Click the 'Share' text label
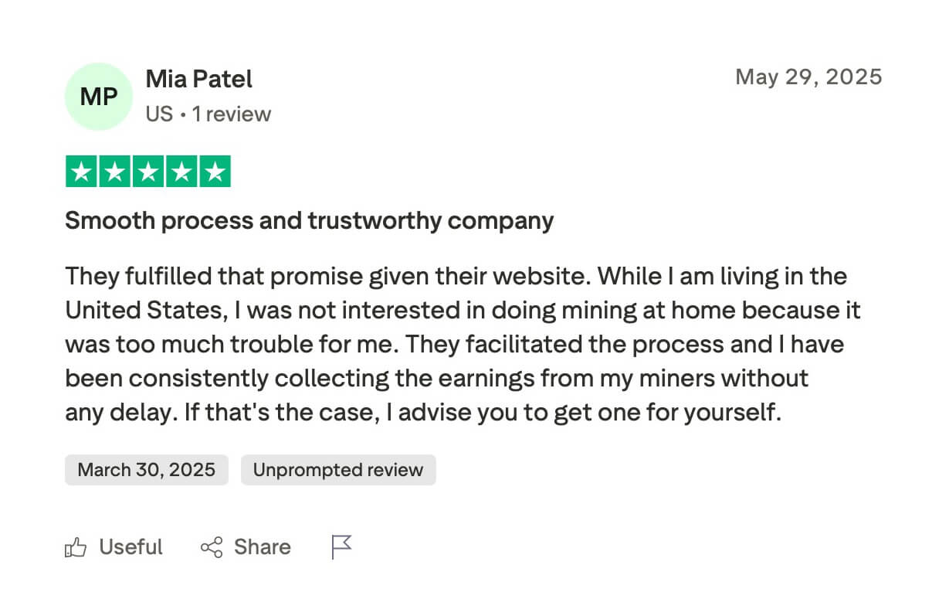The image size is (939, 606). click(263, 548)
